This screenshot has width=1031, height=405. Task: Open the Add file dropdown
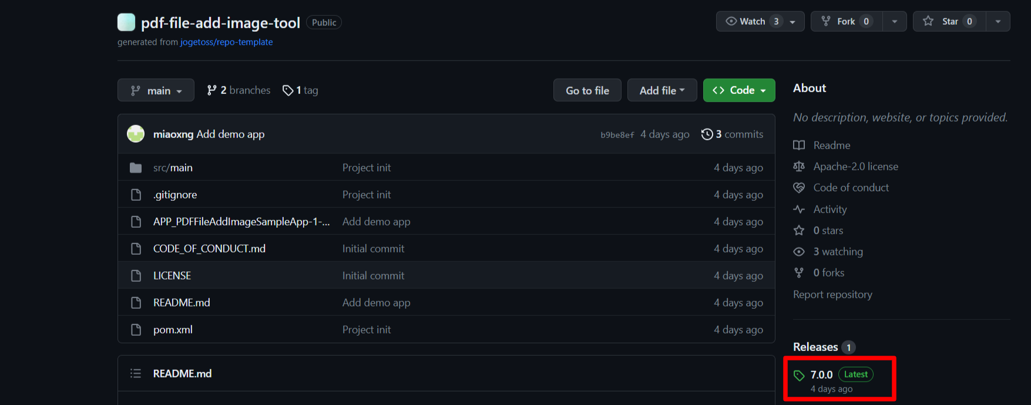click(662, 90)
